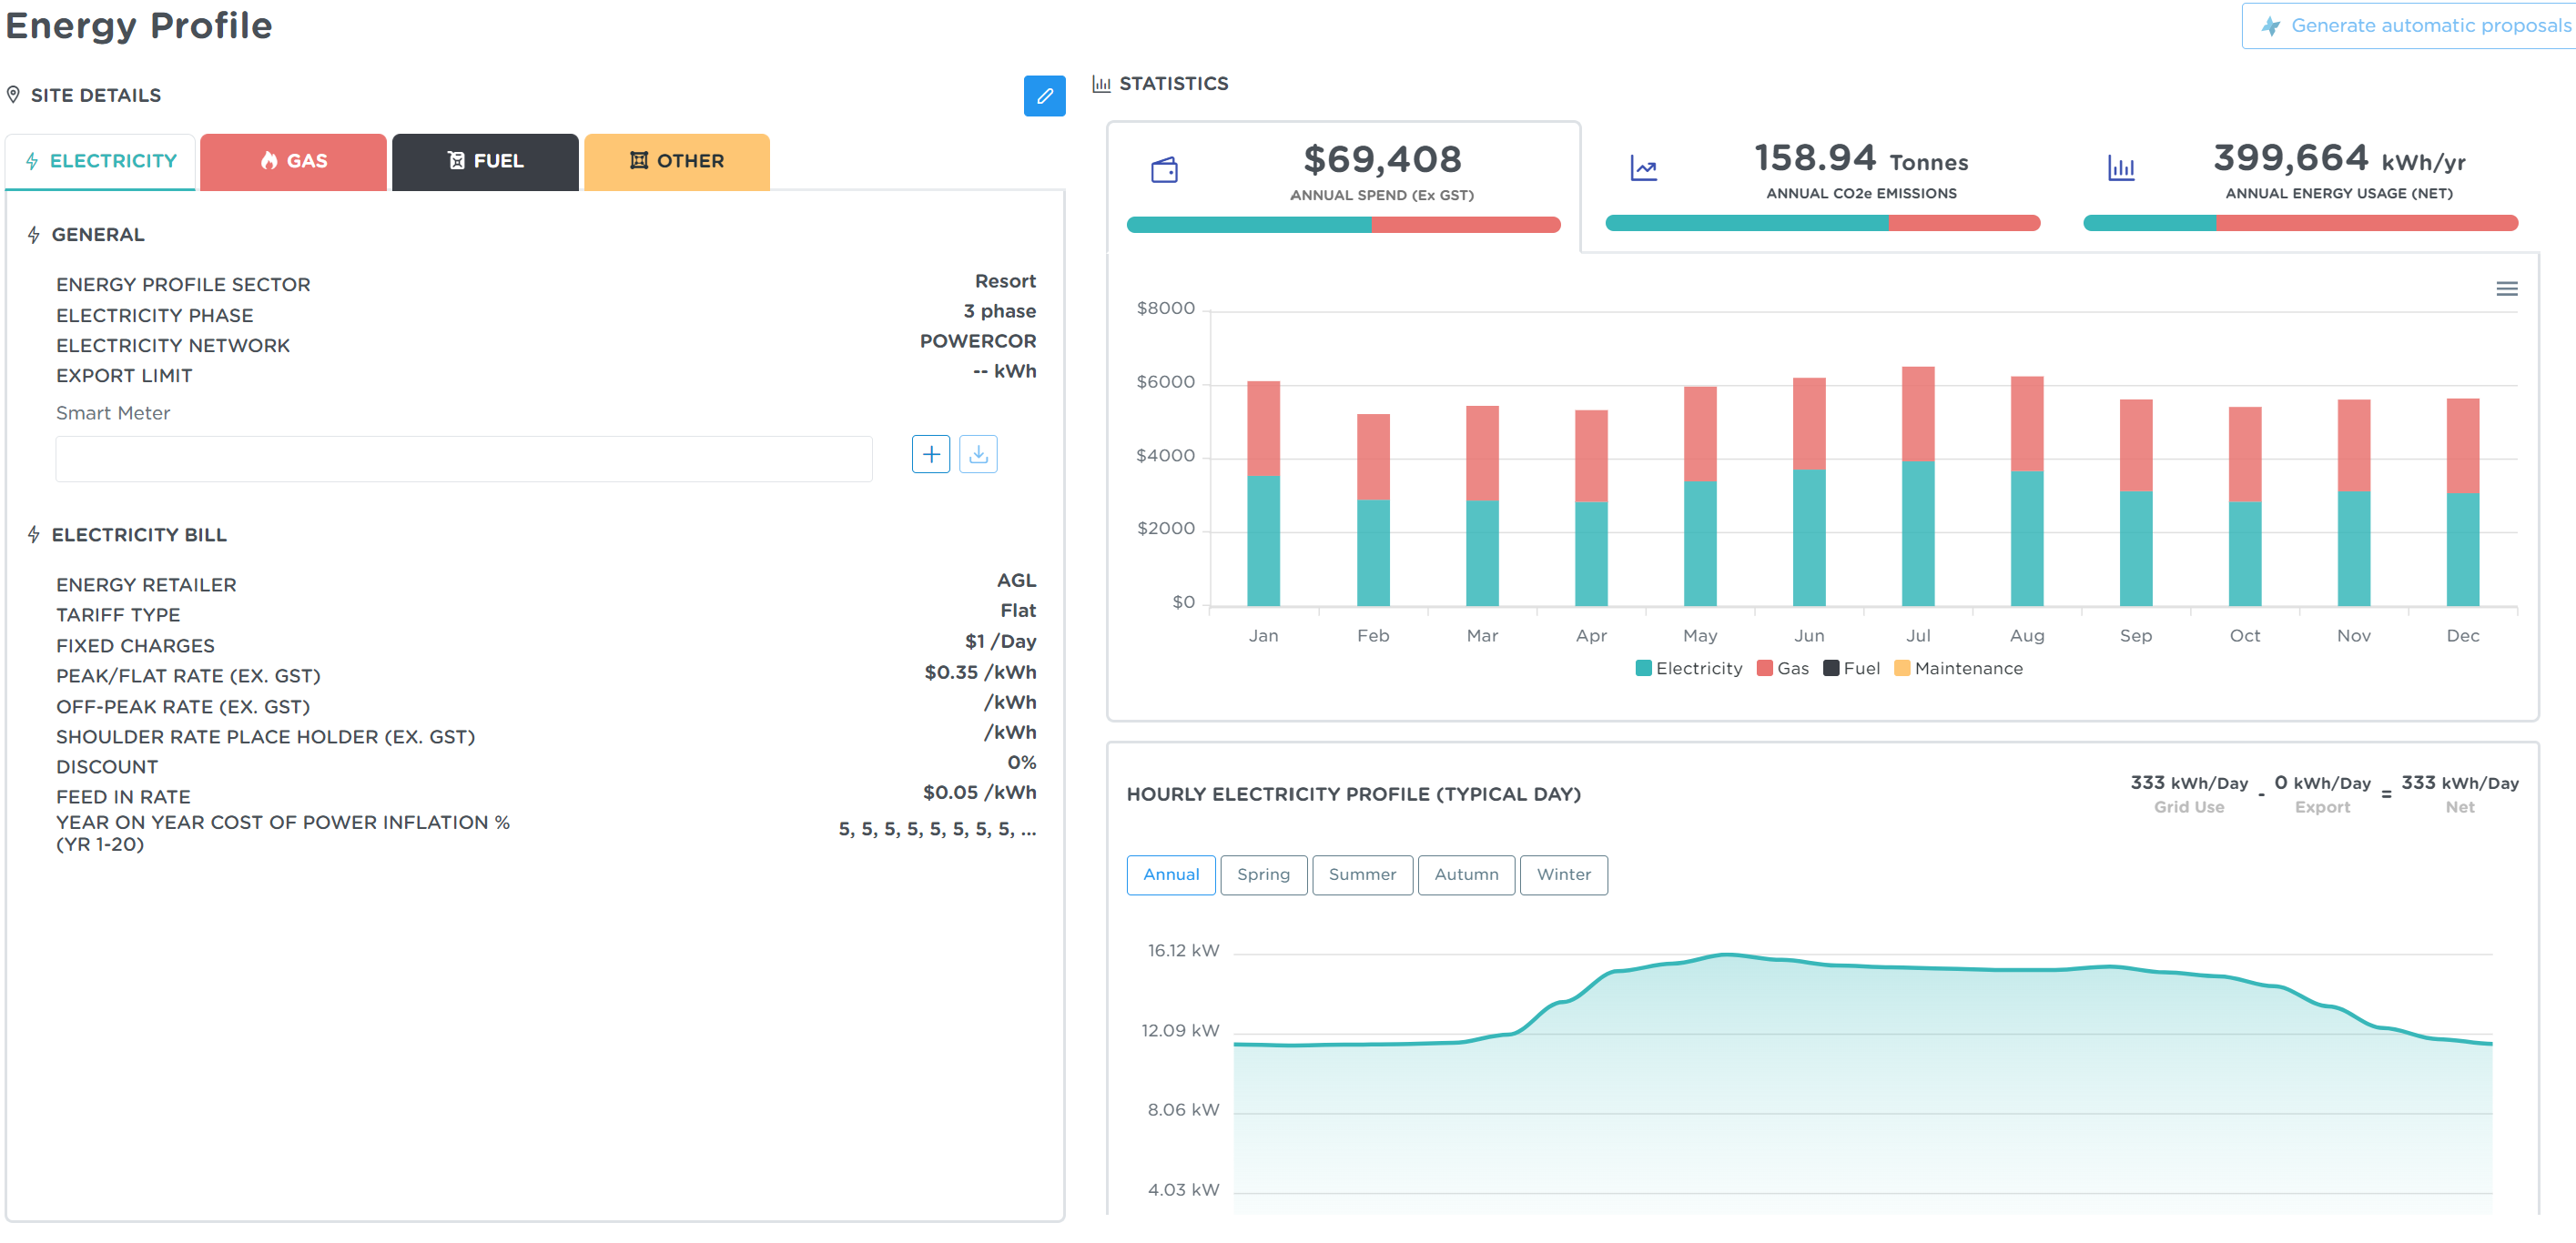Image resolution: width=2576 pixels, height=1243 pixels.
Task: Click the wallet icon on Annual Spend
Action: (x=1164, y=170)
